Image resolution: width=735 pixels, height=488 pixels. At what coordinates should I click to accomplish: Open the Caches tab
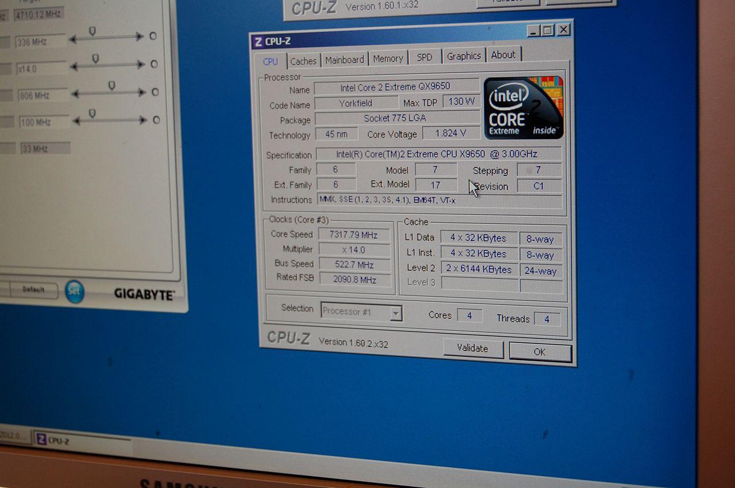pyautogui.click(x=303, y=61)
